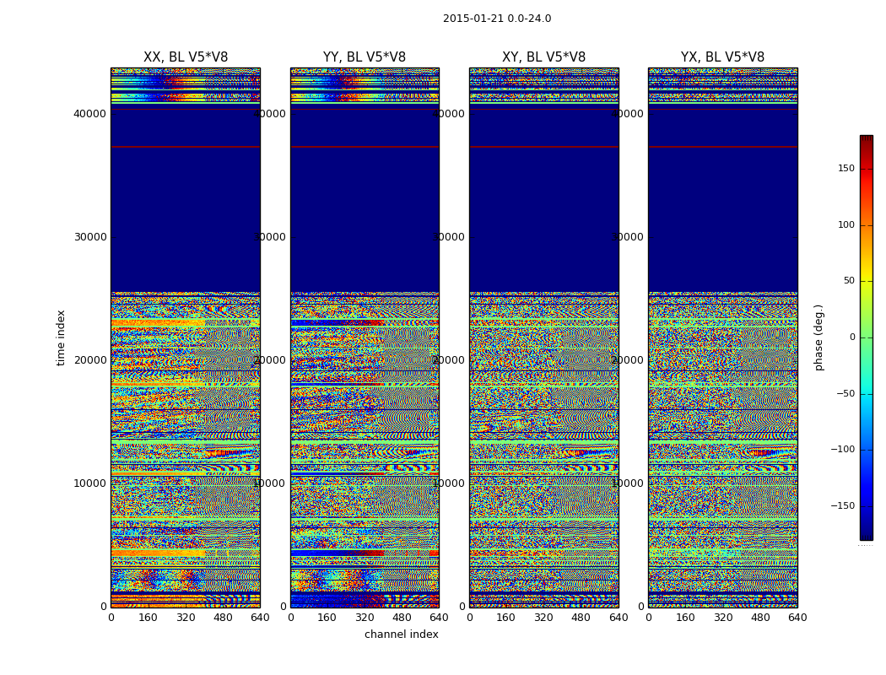This screenshot has height=675, width=886.
Task: Click the 'time index' y-axis label
Action: pyautogui.click(x=61, y=337)
